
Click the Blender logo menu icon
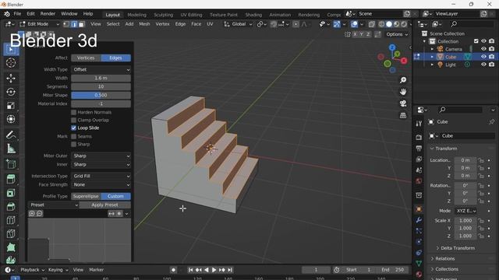[7, 14]
